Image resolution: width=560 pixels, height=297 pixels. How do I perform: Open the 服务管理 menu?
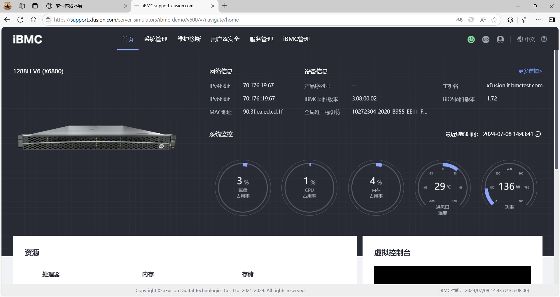coord(261,39)
